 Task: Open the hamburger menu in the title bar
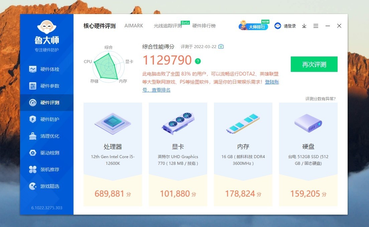[316, 26]
